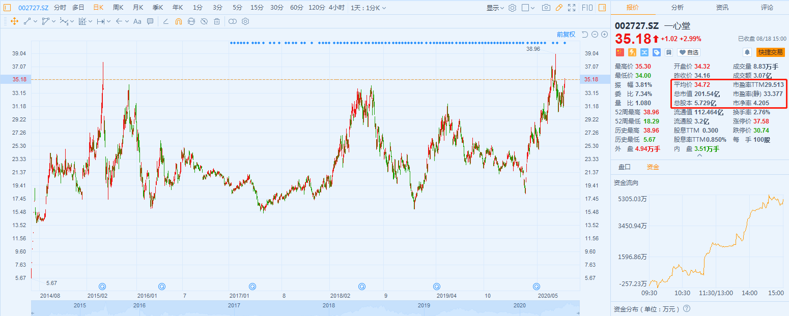Select the text annotation tool (Aa)
Viewport: 789px width, 316px height.
pos(137,21)
